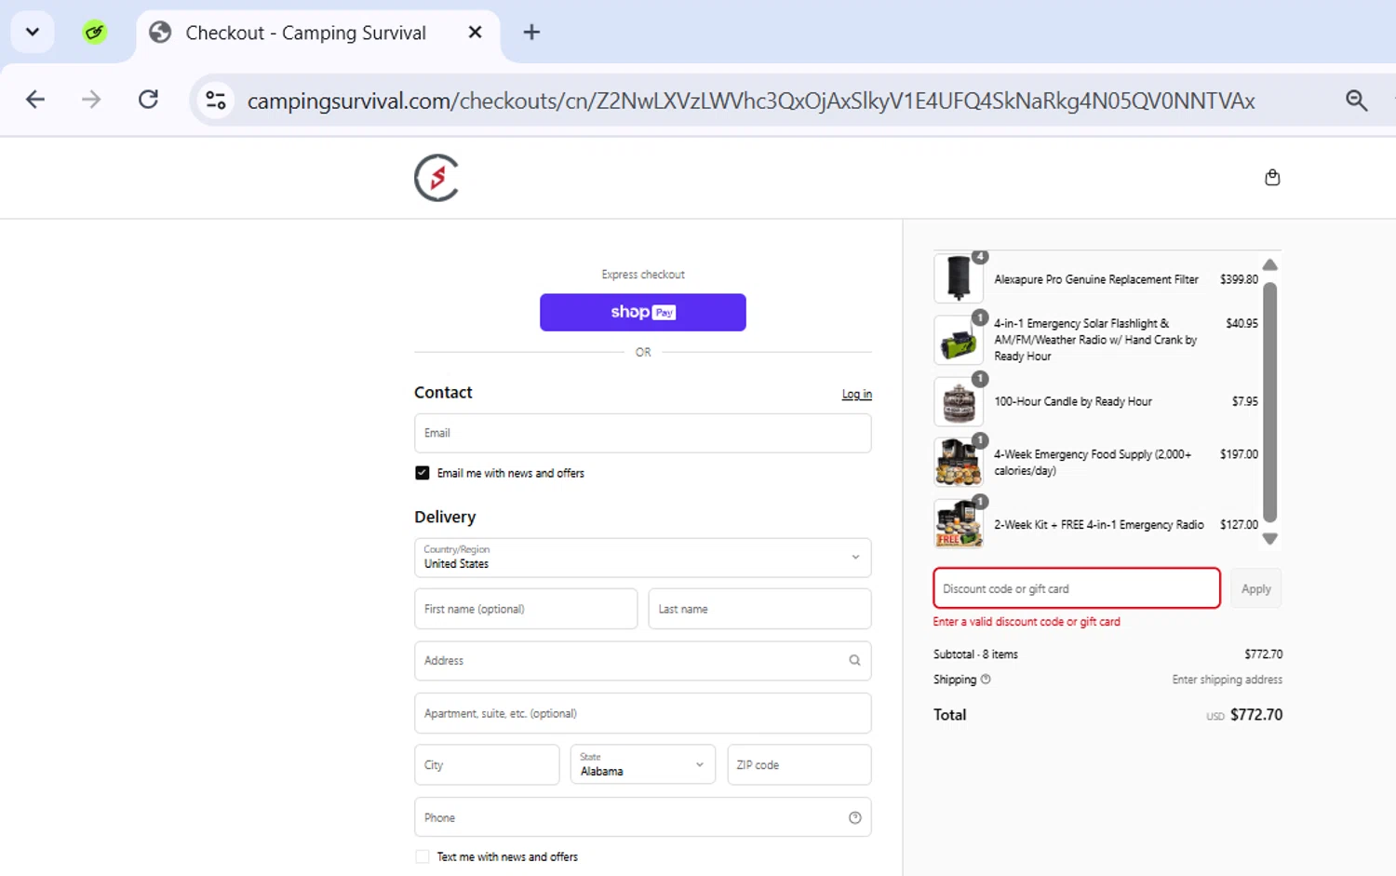Go forward to the next page
Viewport: 1396px width, 876px height.
(x=91, y=100)
